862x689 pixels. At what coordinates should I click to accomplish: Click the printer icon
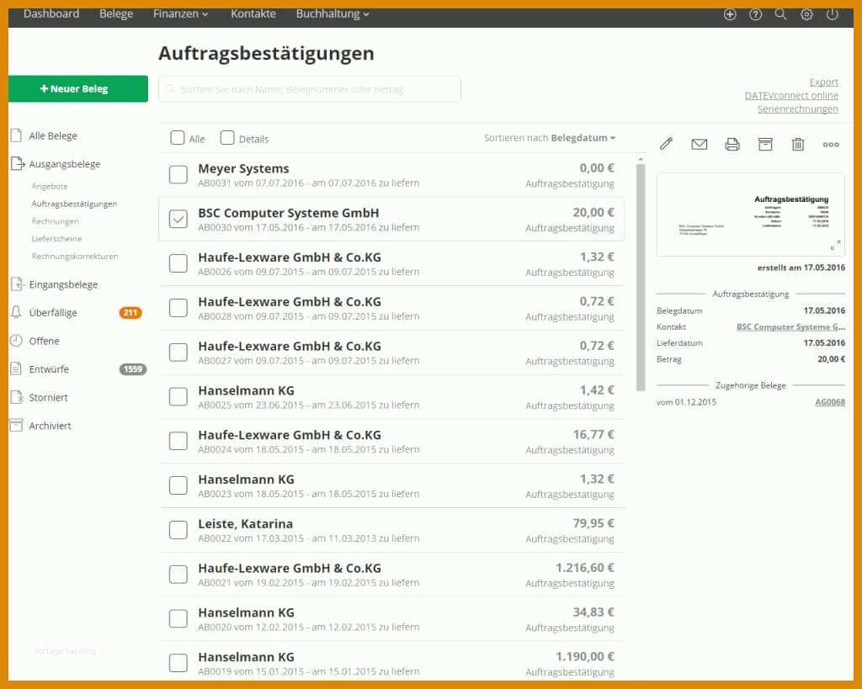pyautogui.click(x=732, y=144)
